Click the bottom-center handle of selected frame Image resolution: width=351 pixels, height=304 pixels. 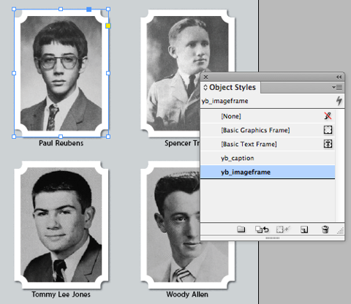61,137
